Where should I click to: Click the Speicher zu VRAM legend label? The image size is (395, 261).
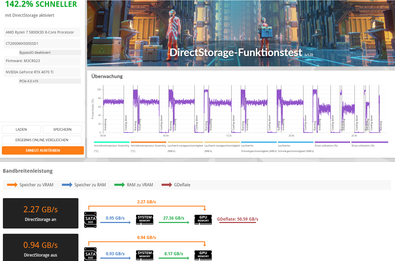36,185
